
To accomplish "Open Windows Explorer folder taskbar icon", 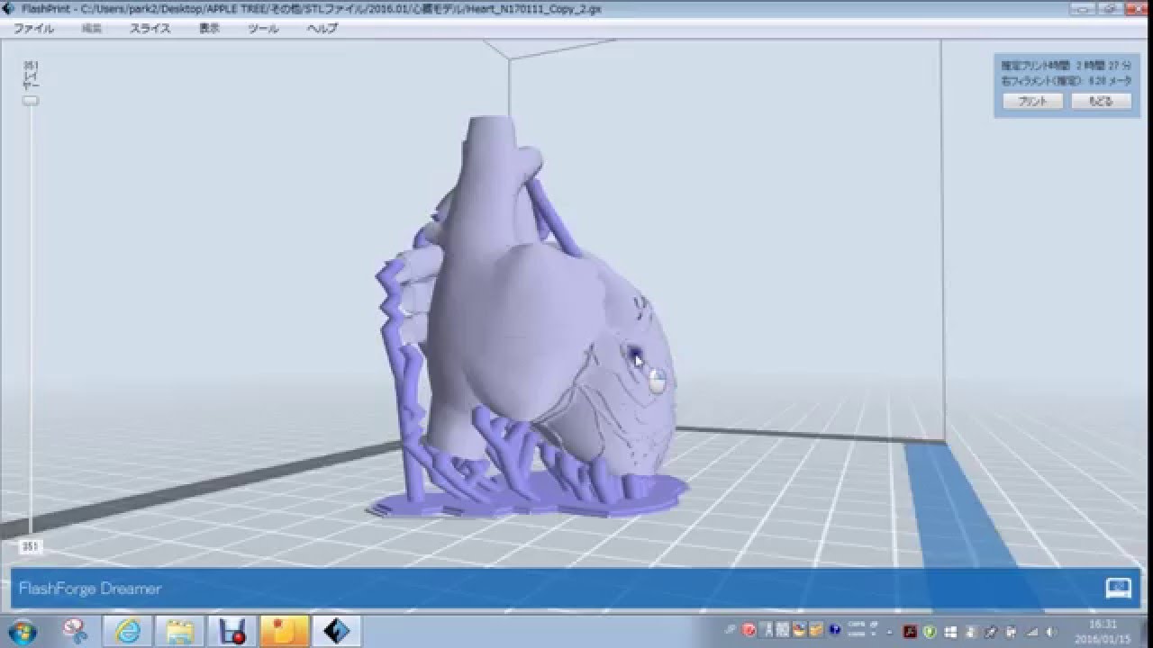I will (x=180, y=630).
